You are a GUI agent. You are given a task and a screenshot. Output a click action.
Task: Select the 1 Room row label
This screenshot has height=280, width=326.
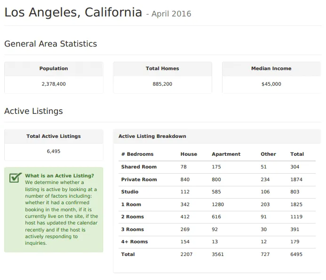(x=131, y=205)
